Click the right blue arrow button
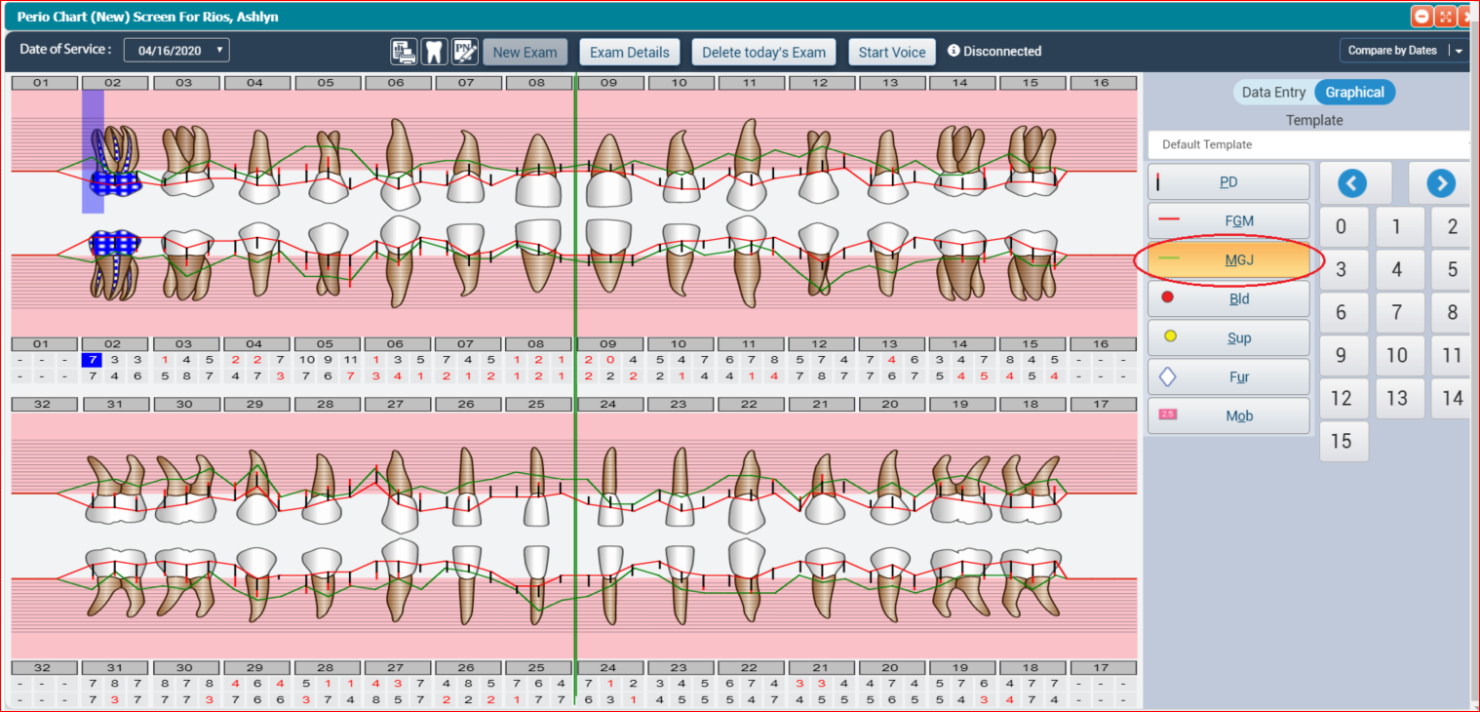 1440,183
